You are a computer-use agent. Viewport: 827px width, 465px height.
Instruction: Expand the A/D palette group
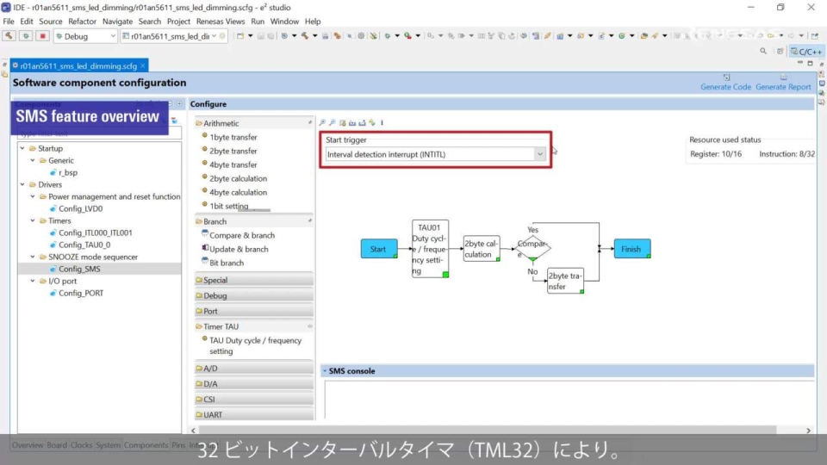(x=211, y=369)
